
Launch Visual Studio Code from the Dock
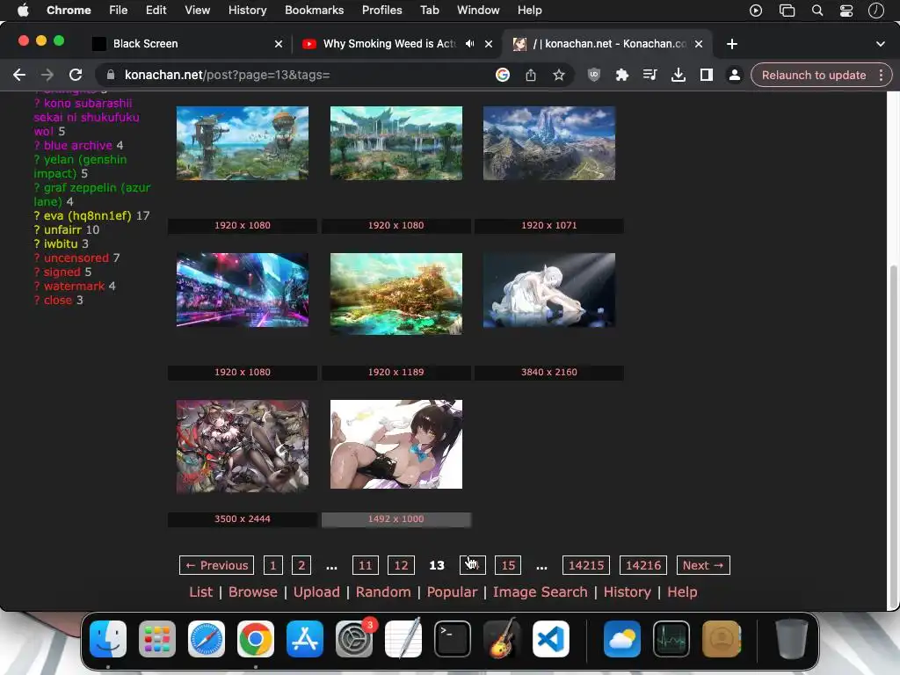[x=551, y=639]
